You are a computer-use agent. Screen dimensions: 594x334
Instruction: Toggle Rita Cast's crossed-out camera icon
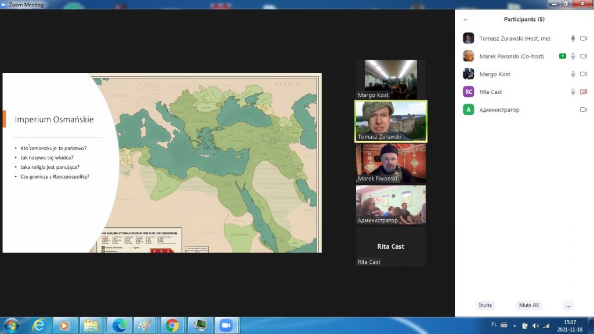pos(584,92)
